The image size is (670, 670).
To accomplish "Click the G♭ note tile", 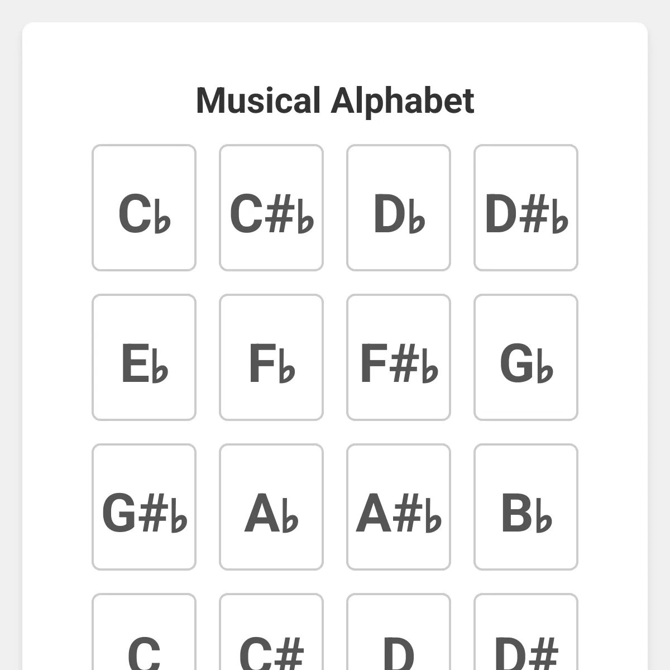I will [526, 357].
